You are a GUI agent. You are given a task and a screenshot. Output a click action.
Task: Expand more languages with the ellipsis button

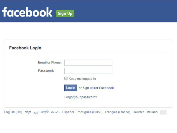[163, 112]
